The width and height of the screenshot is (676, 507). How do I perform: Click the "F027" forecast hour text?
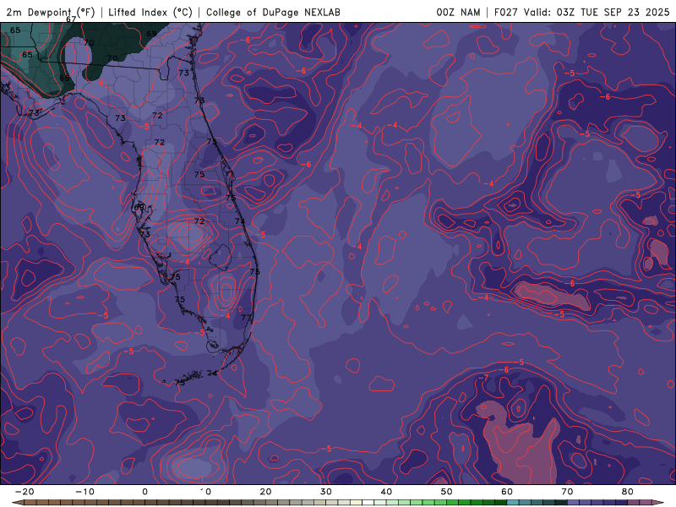(505, 12)
